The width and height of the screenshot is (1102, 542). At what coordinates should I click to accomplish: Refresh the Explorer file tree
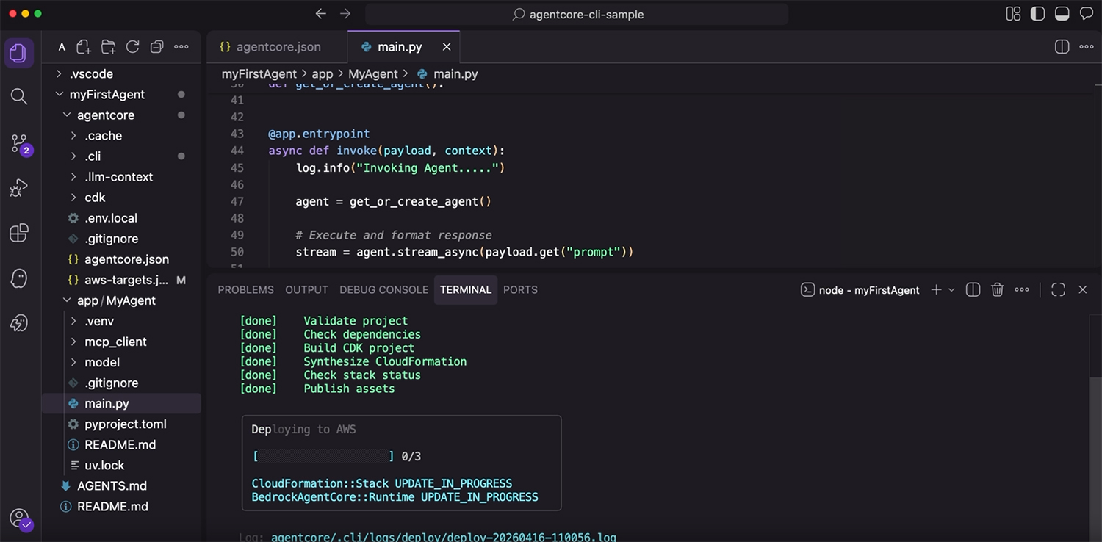pyautogui.click(x=132, y=46)
